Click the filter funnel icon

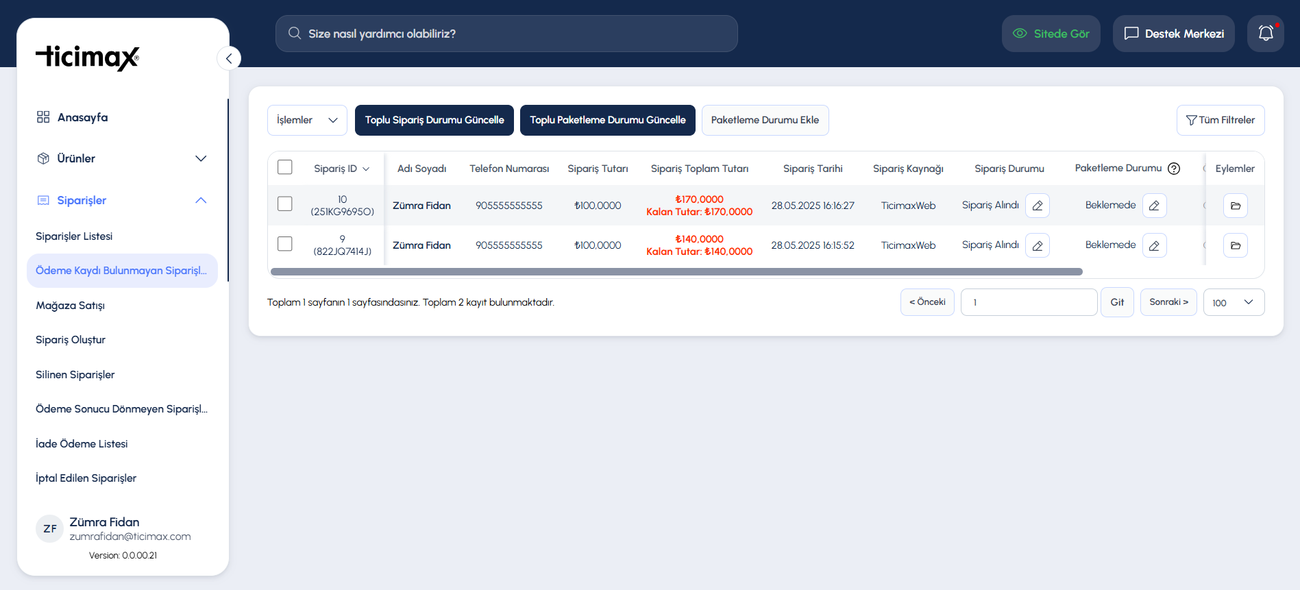pos(1192,120)
